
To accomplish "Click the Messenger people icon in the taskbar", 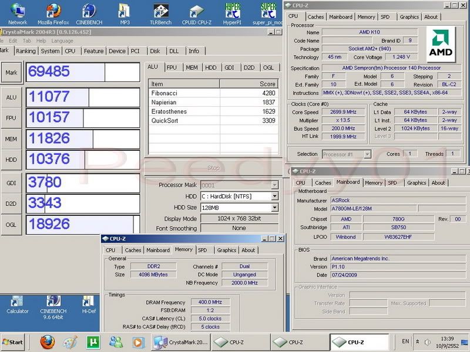I will 116,342.
